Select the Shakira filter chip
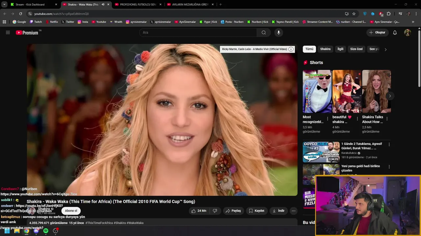The height and width of the screenshot is (236, 421). coord(325,49)
